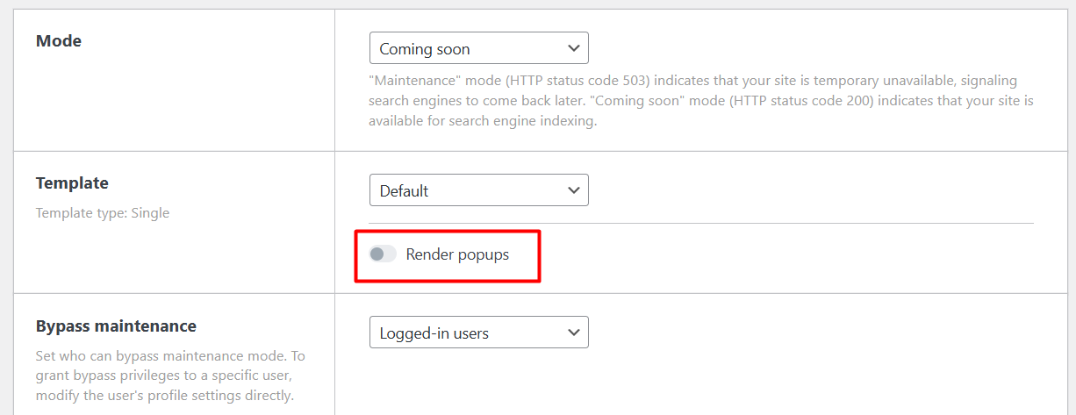This screenshot has width=1076, height=415.
Task: Click the Template row's left label cell
Action: click(x=174, y=222)
